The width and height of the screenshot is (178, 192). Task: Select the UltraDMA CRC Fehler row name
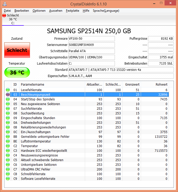[x=36, y=169]
